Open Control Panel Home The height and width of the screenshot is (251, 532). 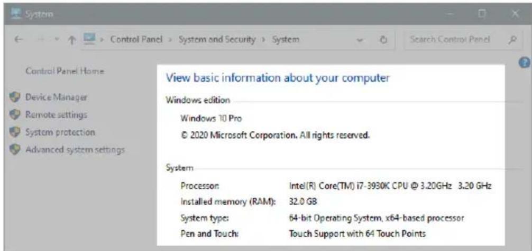pos(65,71)
